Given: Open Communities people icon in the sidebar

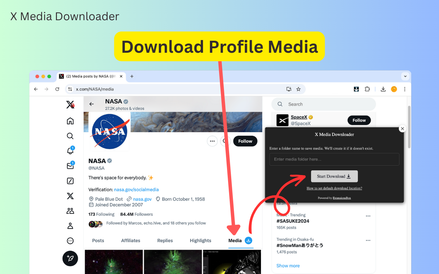Looking at the screenshot, I should 70,211.
